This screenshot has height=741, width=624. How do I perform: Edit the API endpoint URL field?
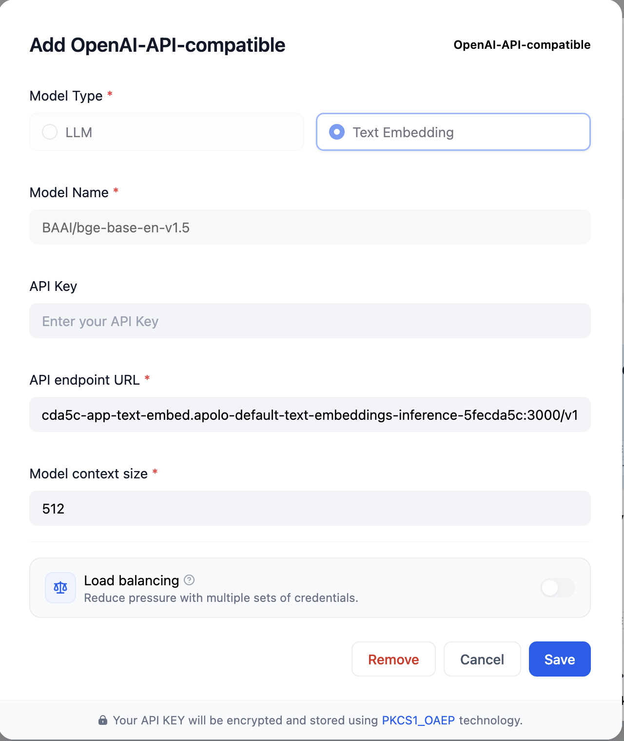click(310, 415)
